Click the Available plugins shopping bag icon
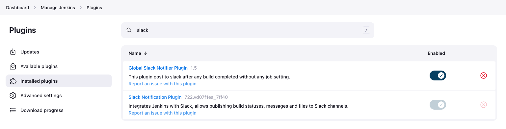The width and height of the screenshot is (506, 129). [x=13, y=66]
